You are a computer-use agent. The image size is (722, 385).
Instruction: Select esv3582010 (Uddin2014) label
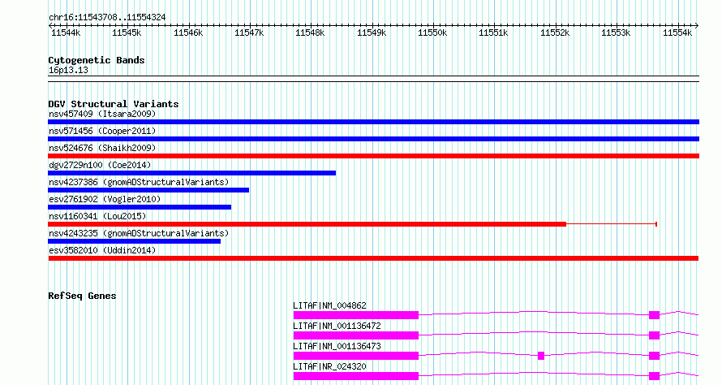click(x=102, y=250)
